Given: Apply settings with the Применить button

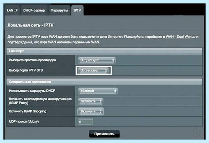Looking at the screenshot, I should pos(104,134).
